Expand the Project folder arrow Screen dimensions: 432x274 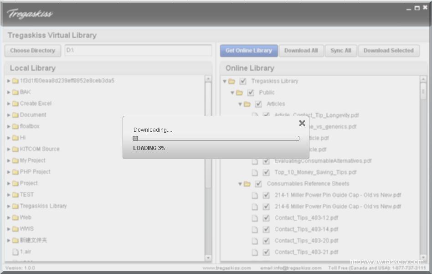9,184
